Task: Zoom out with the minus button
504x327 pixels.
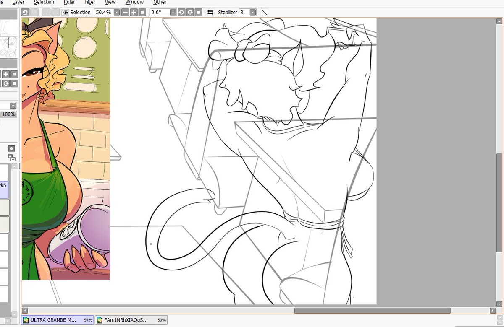Action: [x=125, y=13]
